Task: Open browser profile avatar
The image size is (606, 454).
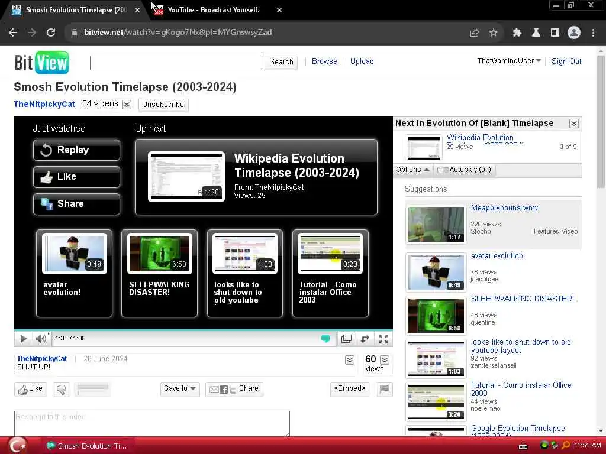Action: click(574, 33)
